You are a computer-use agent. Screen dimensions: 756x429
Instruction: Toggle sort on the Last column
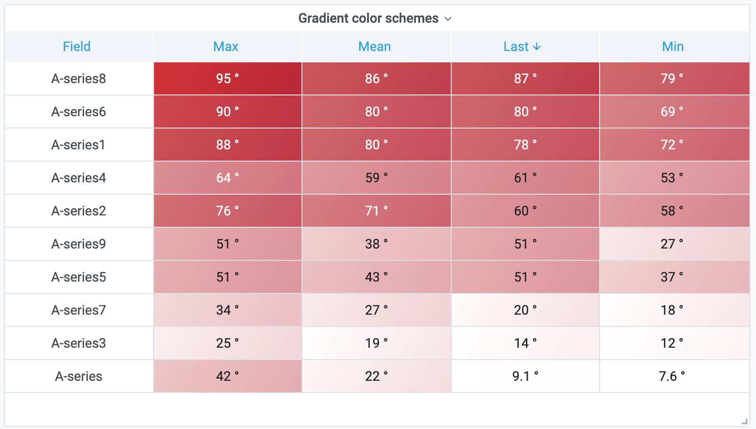tap(516, 47)
